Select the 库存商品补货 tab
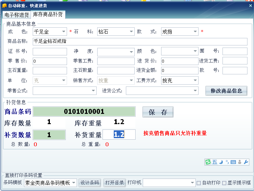The height and width of the screenshot is (191, 254). click(48, 15)
